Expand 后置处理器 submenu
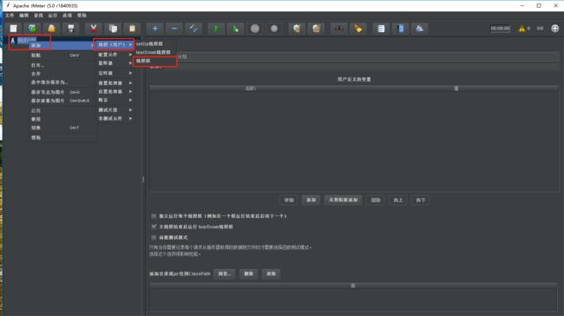 (115, 92)
